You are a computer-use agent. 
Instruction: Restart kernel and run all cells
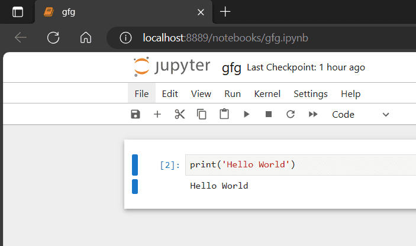coord(313,114)
